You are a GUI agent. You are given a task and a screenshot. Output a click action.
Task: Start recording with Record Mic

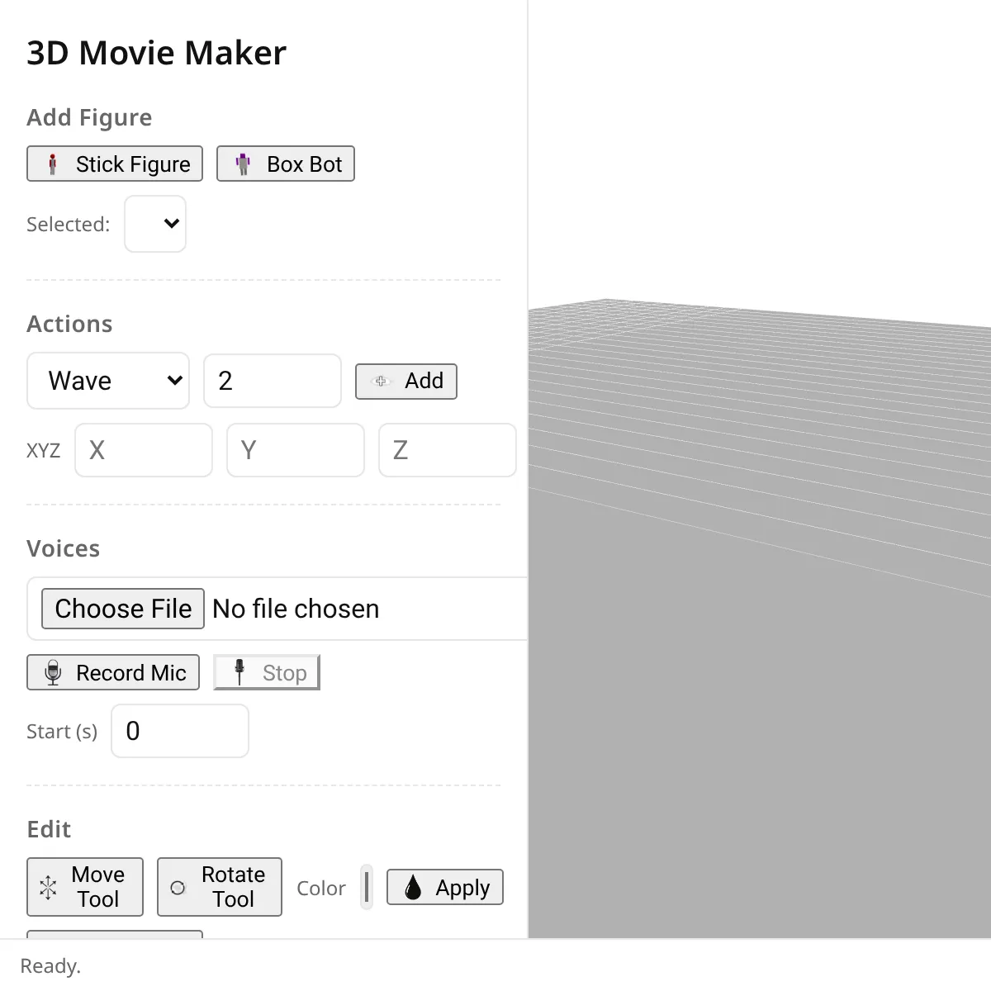click(x=113, y=672)
